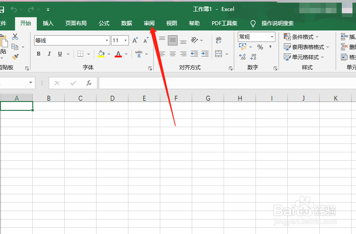Image resolution: width=356 pixels, height=234 pixels.
Task: Switch to 公式 ribbon tab
Action: tap(104, 23)
